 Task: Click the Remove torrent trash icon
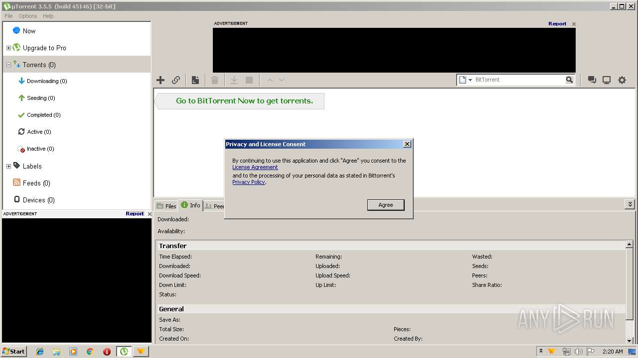pos(215,80)
